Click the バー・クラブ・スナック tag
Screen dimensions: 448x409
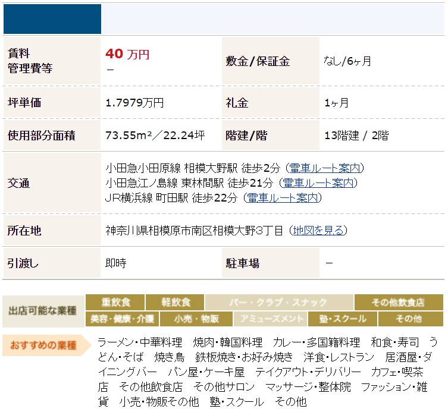pos(279,302)
